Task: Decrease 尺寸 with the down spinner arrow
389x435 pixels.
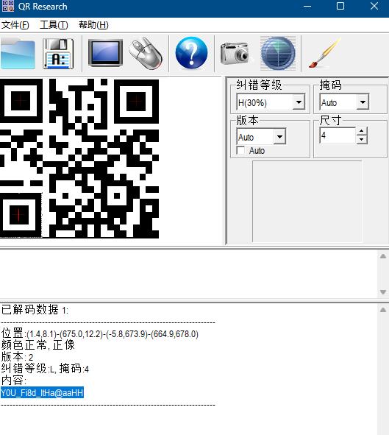Action: click(362, 140)
